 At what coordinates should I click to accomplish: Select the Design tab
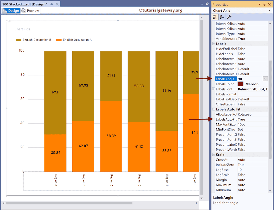pyautogui.click(x=11, y=11)
